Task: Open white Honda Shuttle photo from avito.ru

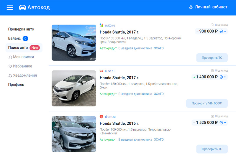Action: click(x=74, y=43)
